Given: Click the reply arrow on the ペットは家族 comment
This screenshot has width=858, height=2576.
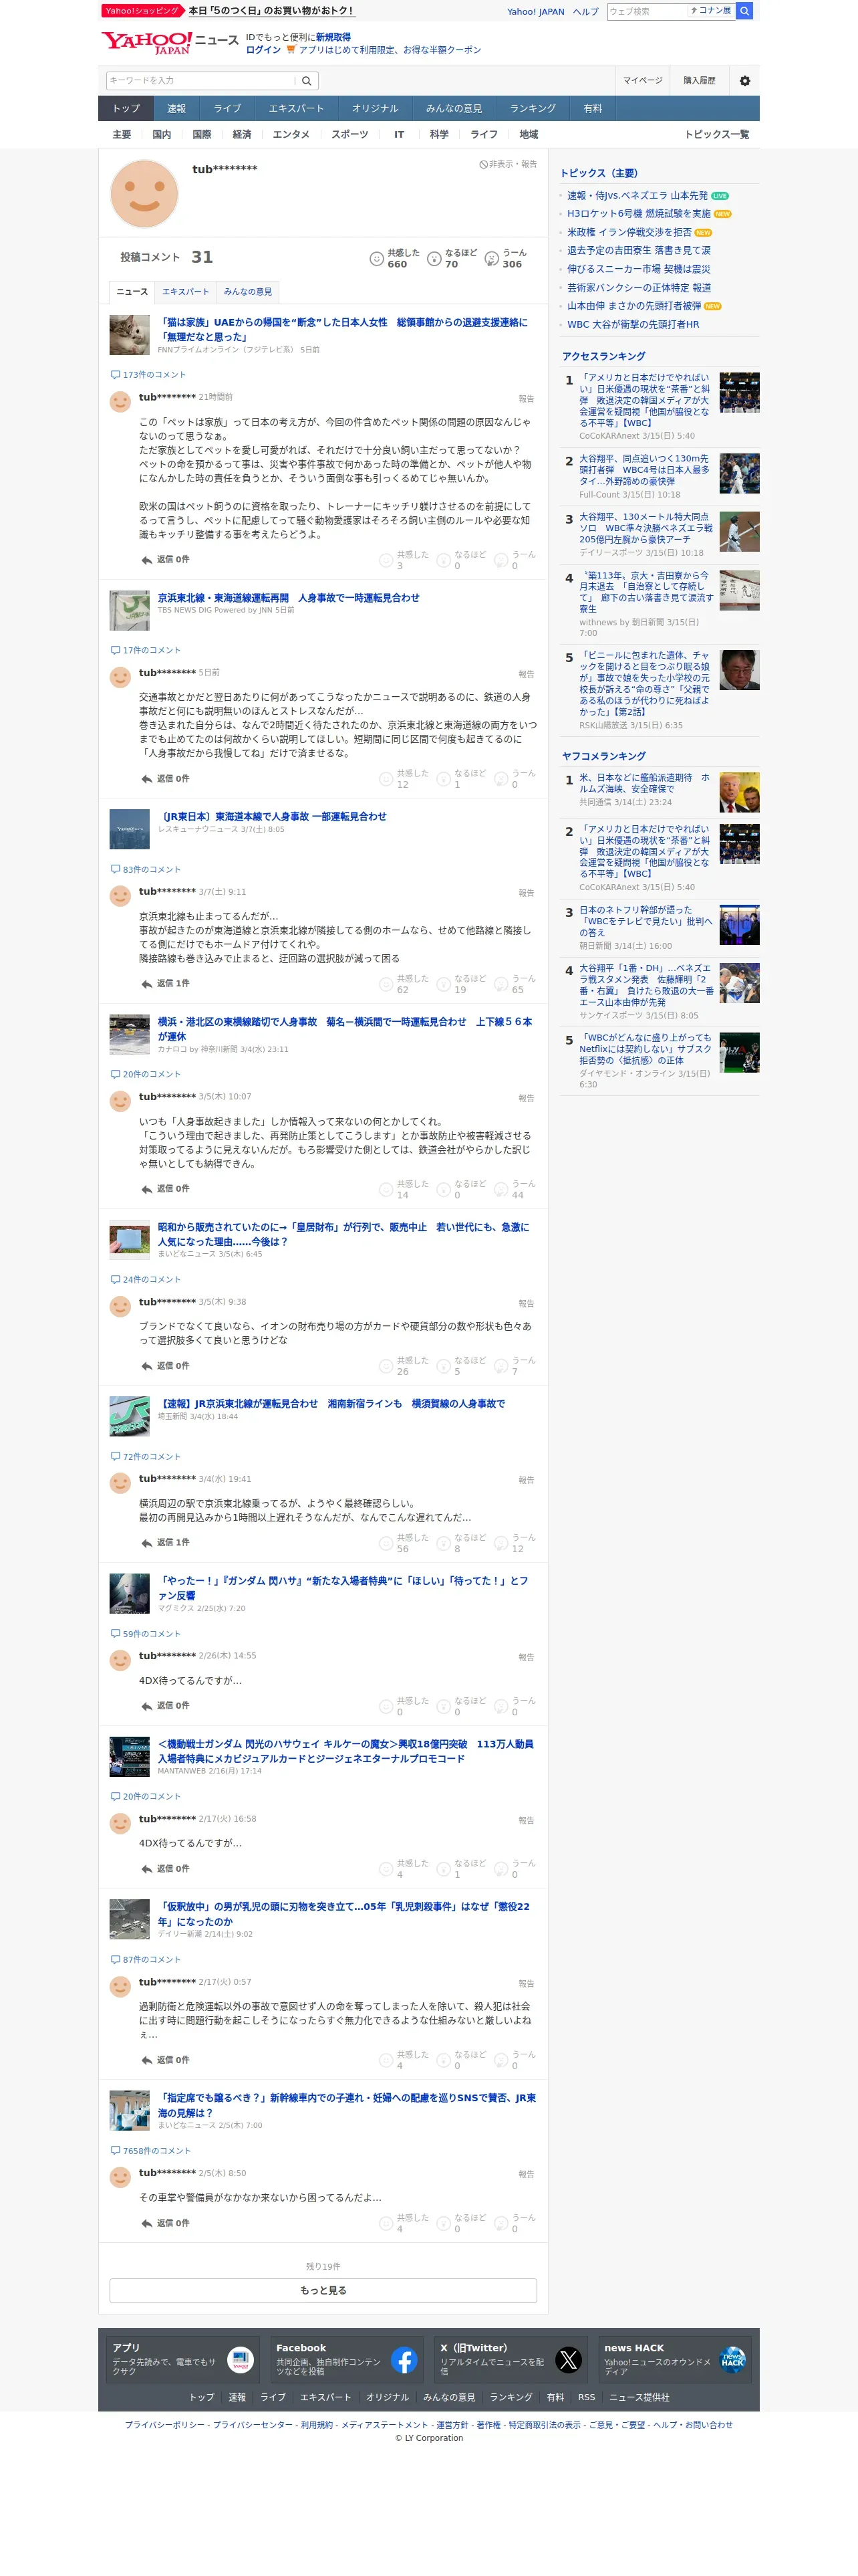Looking at the screenshot, I should (147, 560).
